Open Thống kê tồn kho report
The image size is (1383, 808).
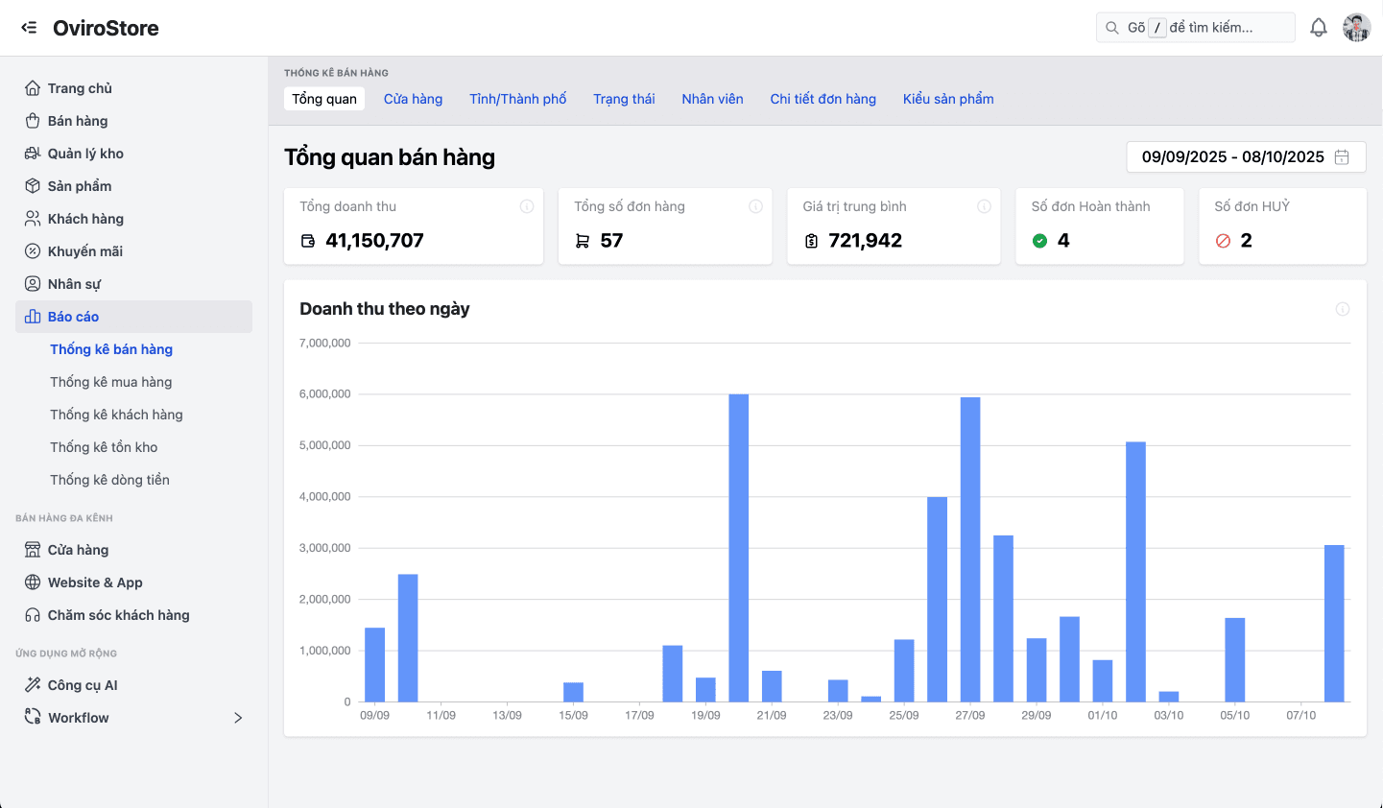106,446
